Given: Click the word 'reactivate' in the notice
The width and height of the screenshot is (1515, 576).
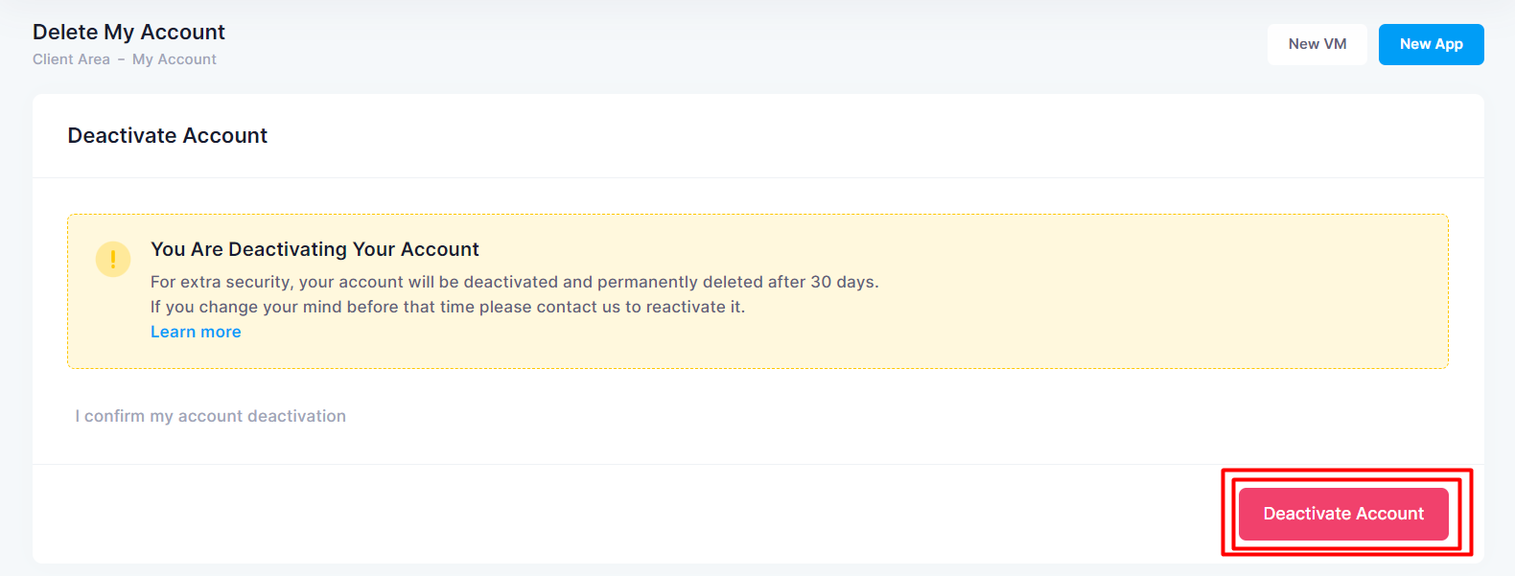Looking at the screenshot, I should [686, 307].
